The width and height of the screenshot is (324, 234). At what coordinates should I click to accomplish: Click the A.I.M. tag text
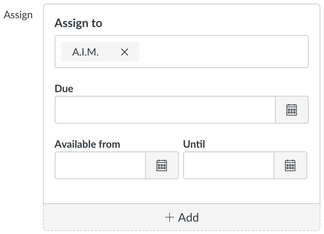(85, 52)
